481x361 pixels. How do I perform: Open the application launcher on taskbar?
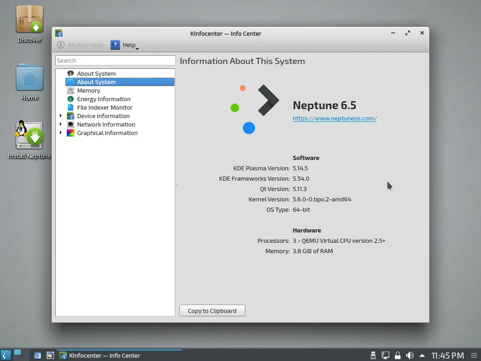tap(6, 355)
